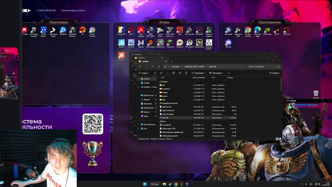The height and width of the screenshot is (187, 332).
Task: Select the Dota 2 desktop icon
Action: pyautogui.click(x=131, y=31)
